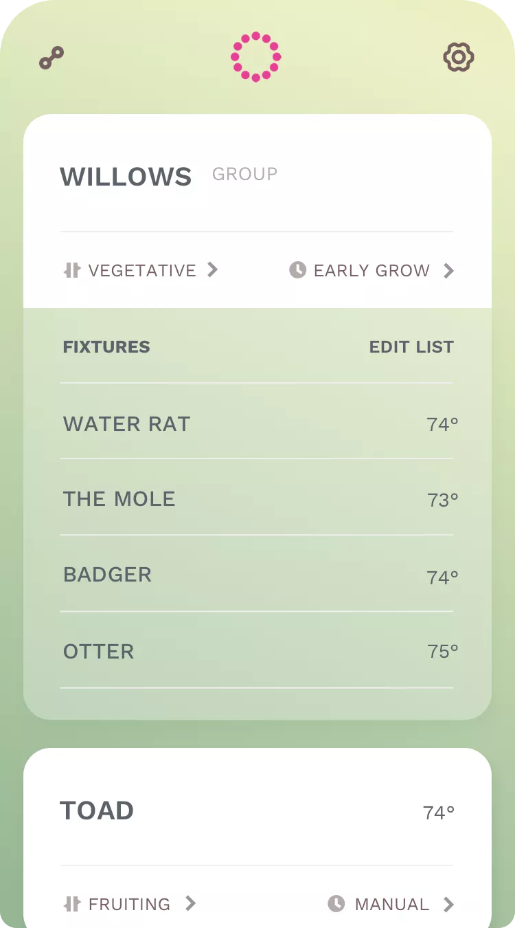Image resolution: width=515 pixels, height=928 pixels.
Task: Open settings via the gear icon
Action: (x=459, y=57)
